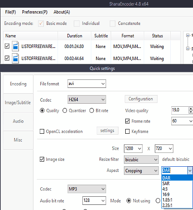This screenshot has height=210, width=193.
Task: Click the OpenCL settings button
Action: coord(107,131)
